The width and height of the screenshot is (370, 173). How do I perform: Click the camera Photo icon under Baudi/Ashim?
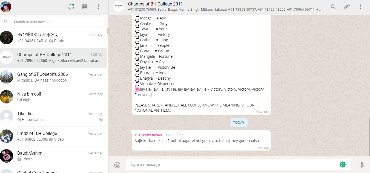pos(19,159)
